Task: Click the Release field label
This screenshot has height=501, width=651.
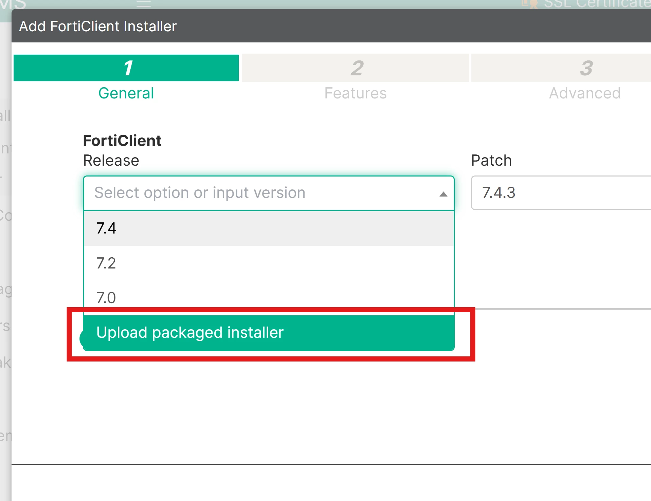Action: coord(111,160)
